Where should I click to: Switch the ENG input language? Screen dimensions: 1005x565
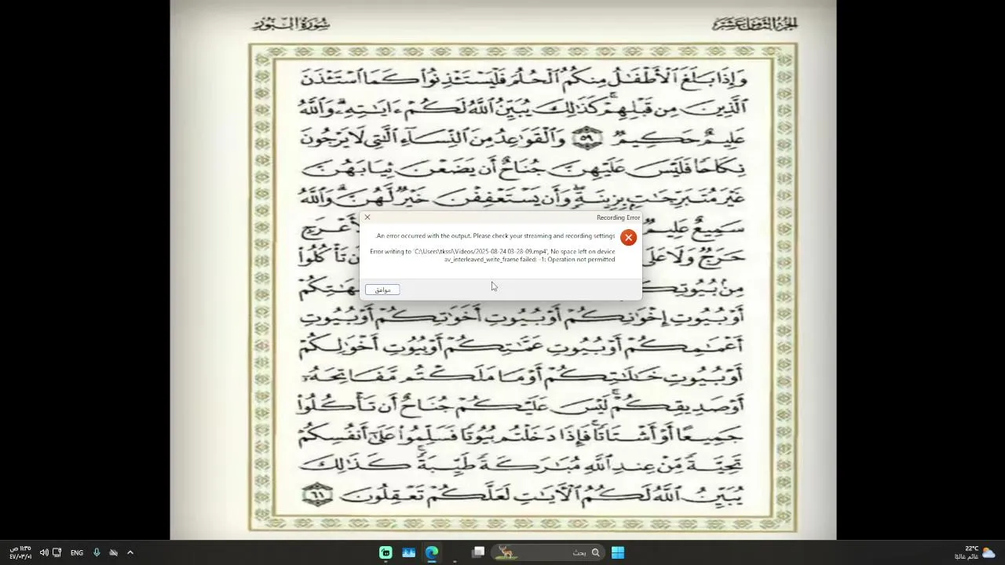pos(77,552)
